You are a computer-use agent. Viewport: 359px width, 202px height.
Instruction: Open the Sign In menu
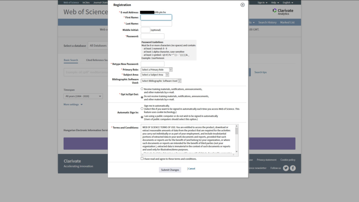(x=262, y=2)
